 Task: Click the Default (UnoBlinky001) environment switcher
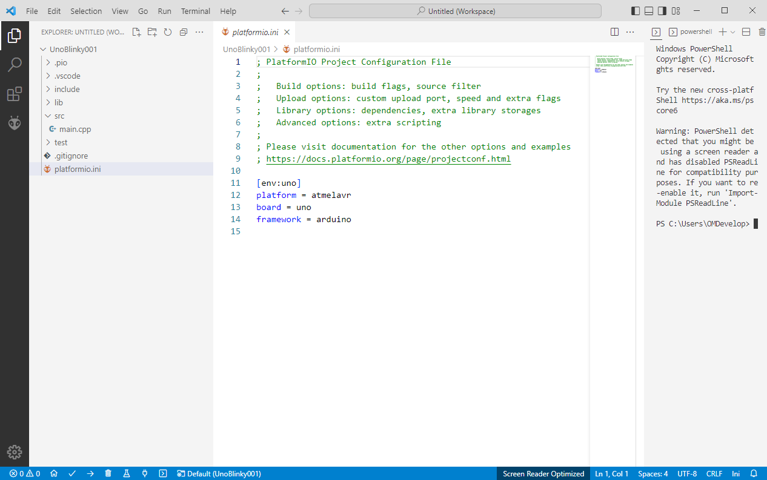219,474
